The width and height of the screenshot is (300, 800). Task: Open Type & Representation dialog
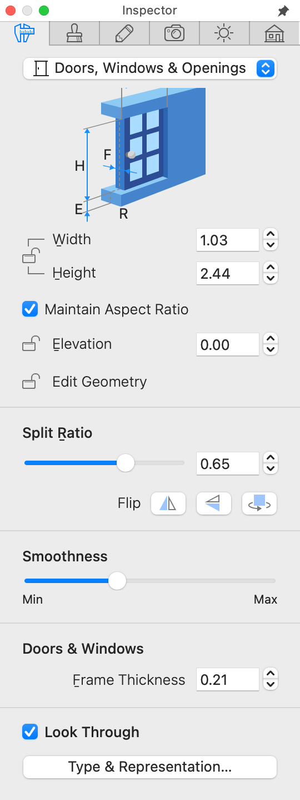(x=149, y=767)
